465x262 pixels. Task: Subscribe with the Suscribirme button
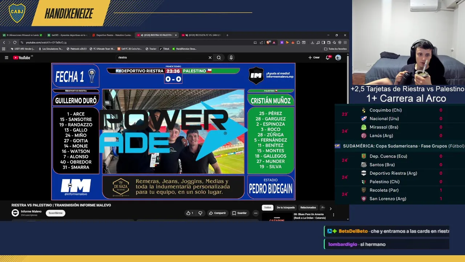[x=56, y=213]
